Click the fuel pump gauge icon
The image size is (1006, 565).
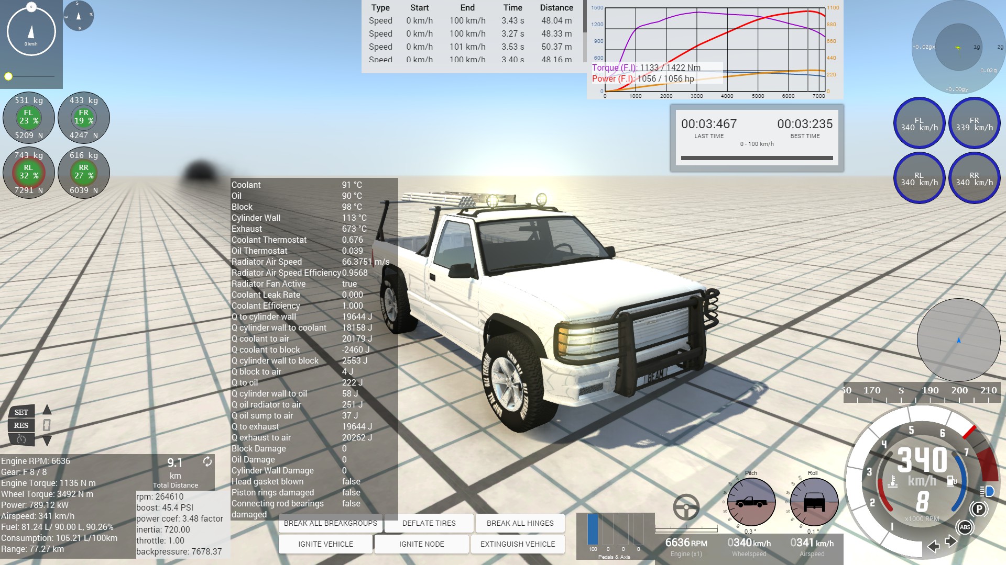[951, 480]
